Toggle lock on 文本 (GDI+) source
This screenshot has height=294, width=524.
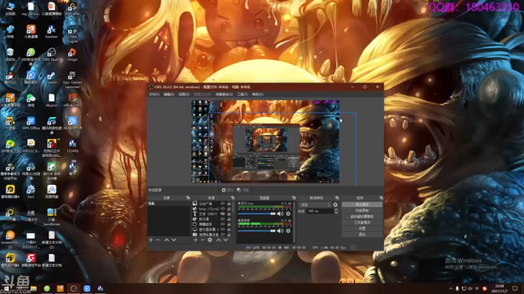(229, 214)
